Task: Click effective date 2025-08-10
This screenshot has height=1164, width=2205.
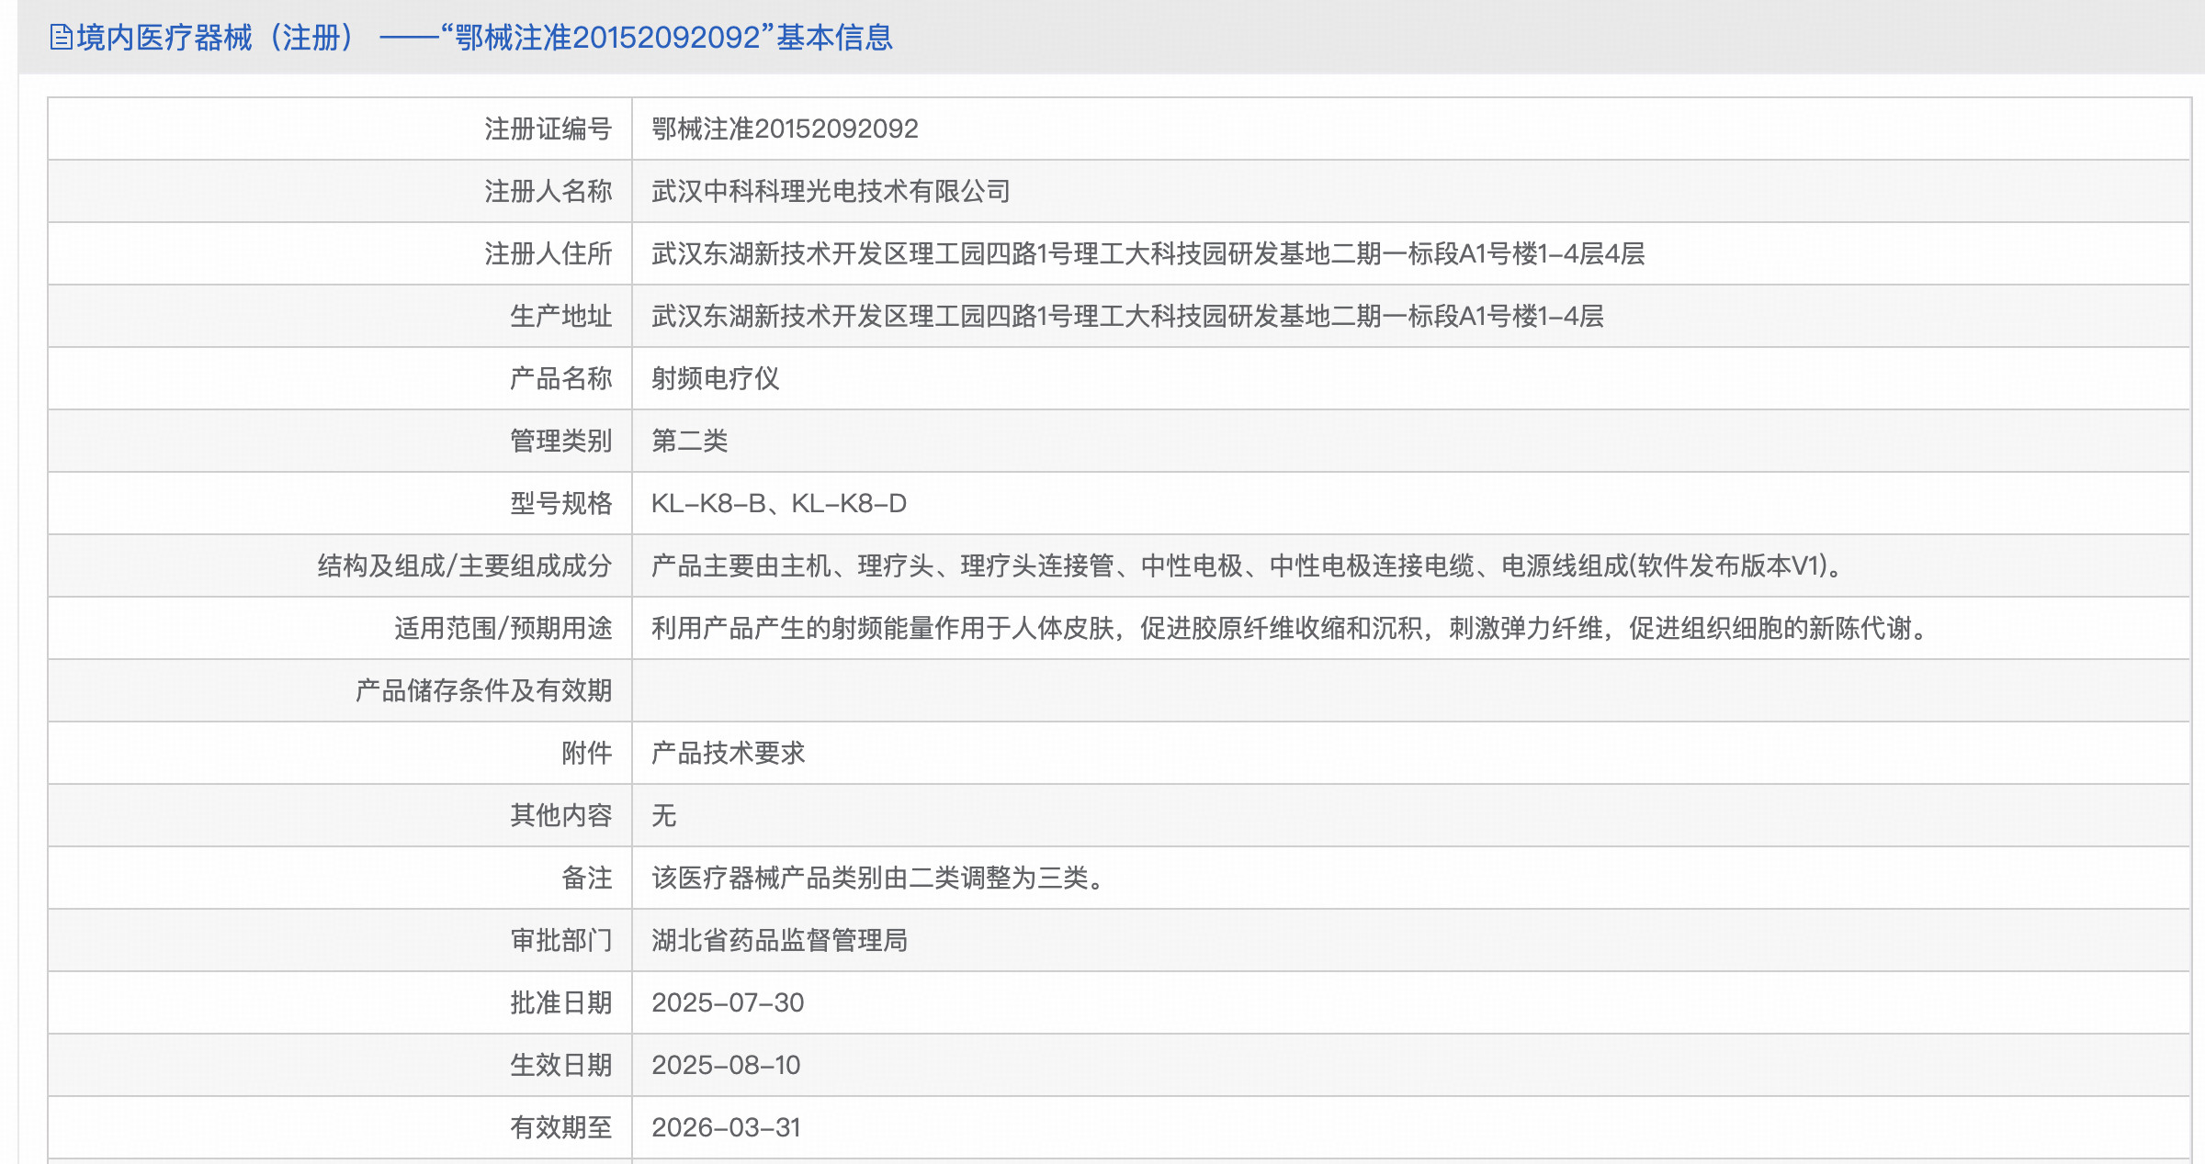Action: (726, 1065)
